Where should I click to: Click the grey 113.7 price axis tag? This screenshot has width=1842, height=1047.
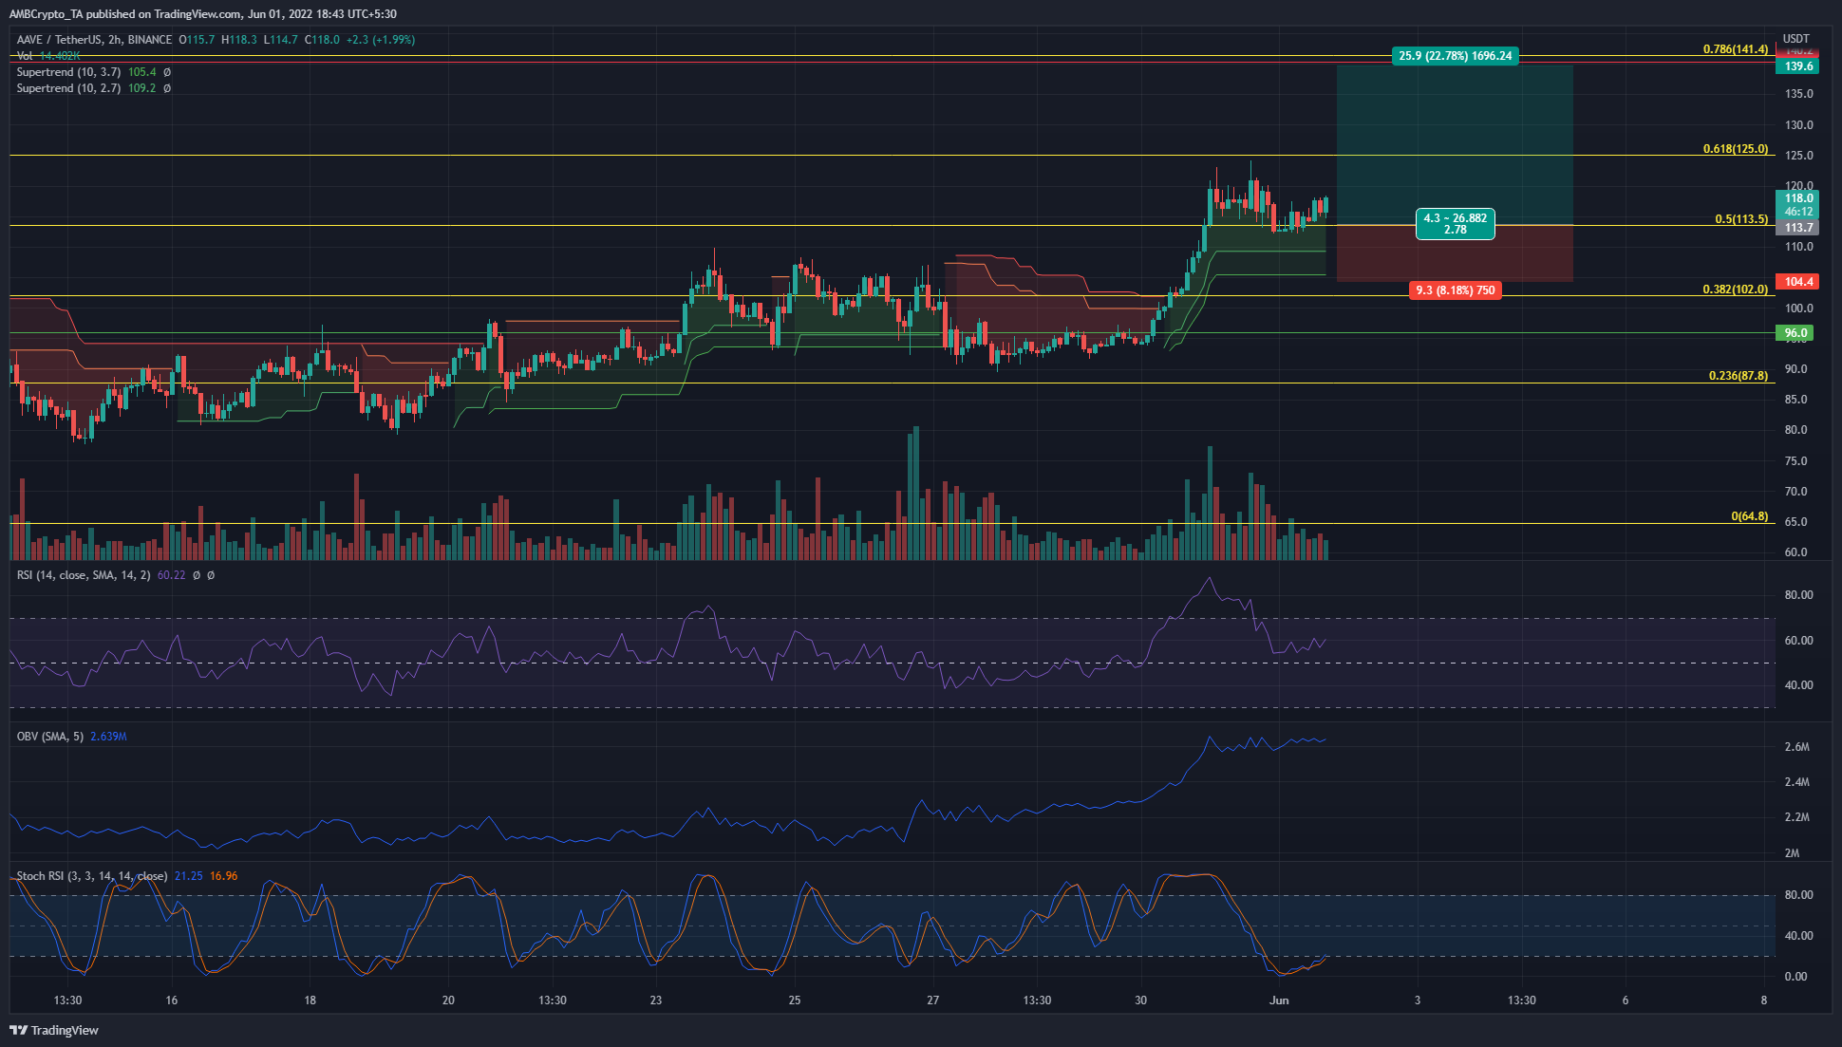[1798, 228]
